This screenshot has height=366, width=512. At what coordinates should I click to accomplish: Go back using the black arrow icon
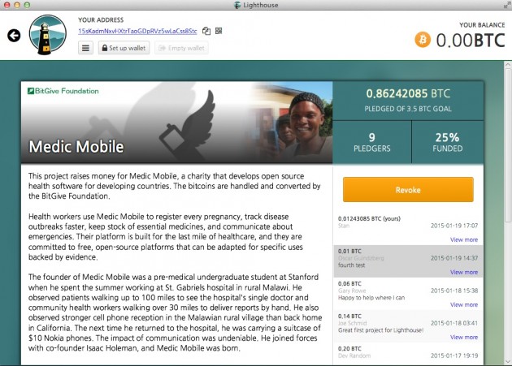pyautogui.click(x=14, y=36)
